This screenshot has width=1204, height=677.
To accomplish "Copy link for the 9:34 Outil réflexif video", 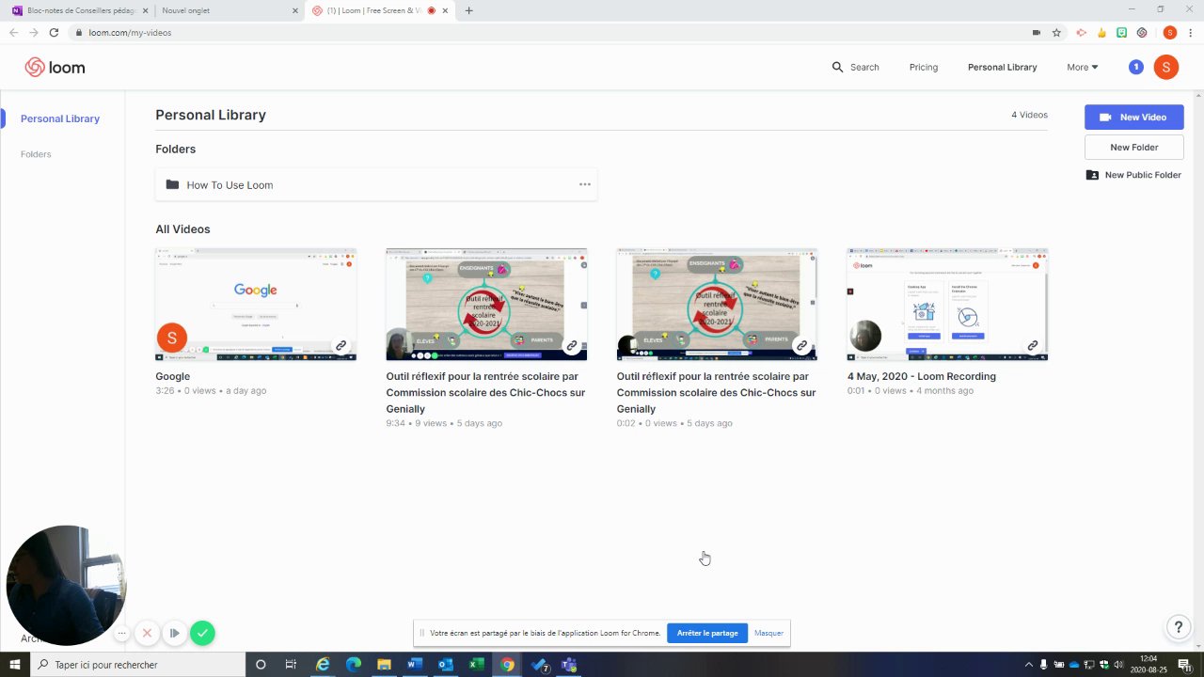I will point(571,346).
